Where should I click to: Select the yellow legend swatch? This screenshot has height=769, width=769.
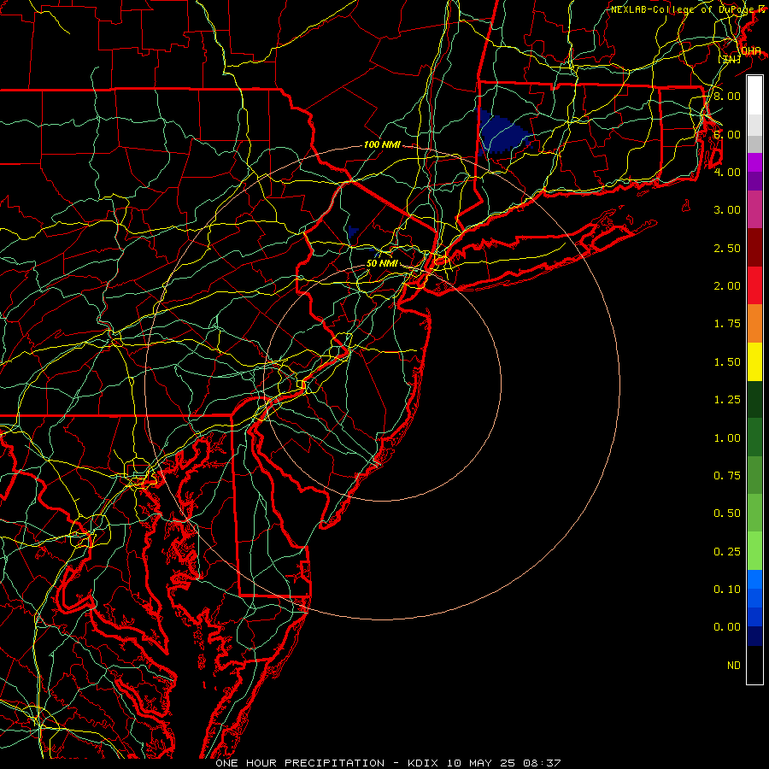pyautogui.click(x=754, y=361)
